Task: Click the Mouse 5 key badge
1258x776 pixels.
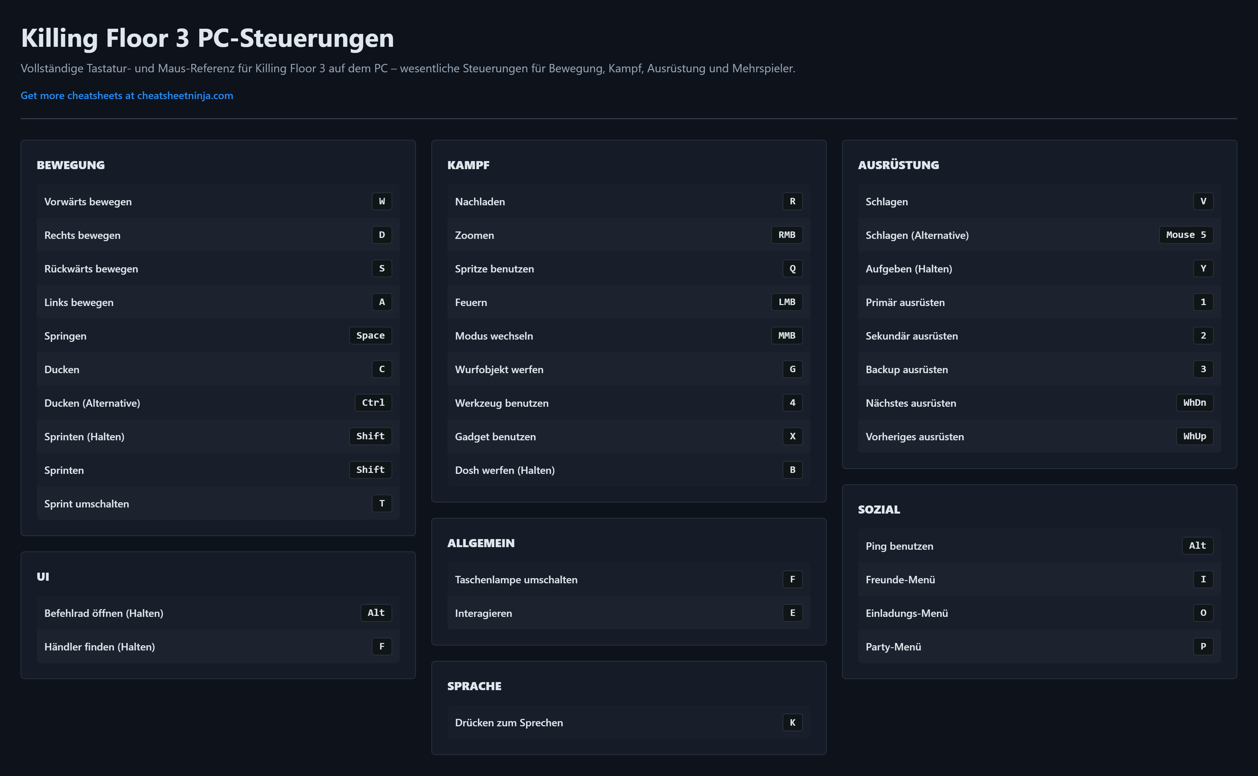Action: pos(1186,235)
